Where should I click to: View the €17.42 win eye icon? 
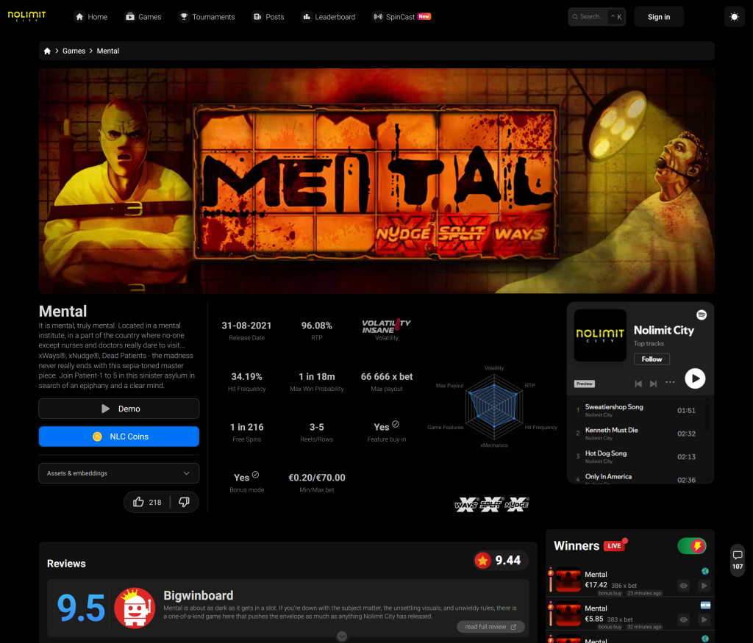tap(683, 586)
